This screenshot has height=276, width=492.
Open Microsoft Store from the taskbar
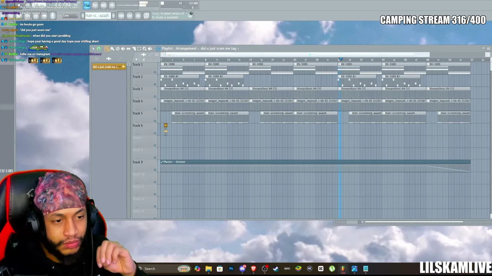219,269
